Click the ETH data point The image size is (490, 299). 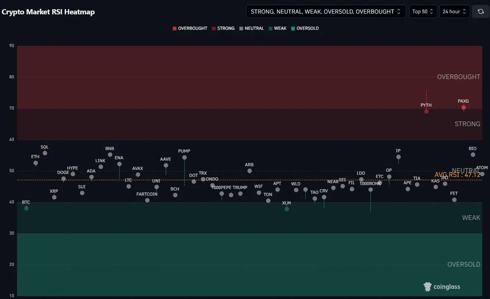36,163
